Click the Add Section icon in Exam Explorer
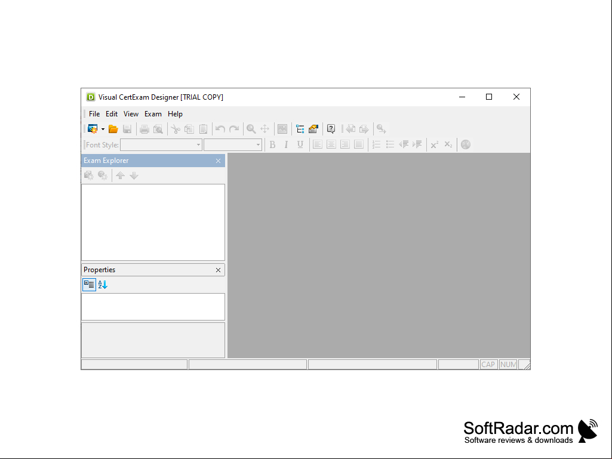This screenshot has height=459, width=612. click(x=89, y=175)
